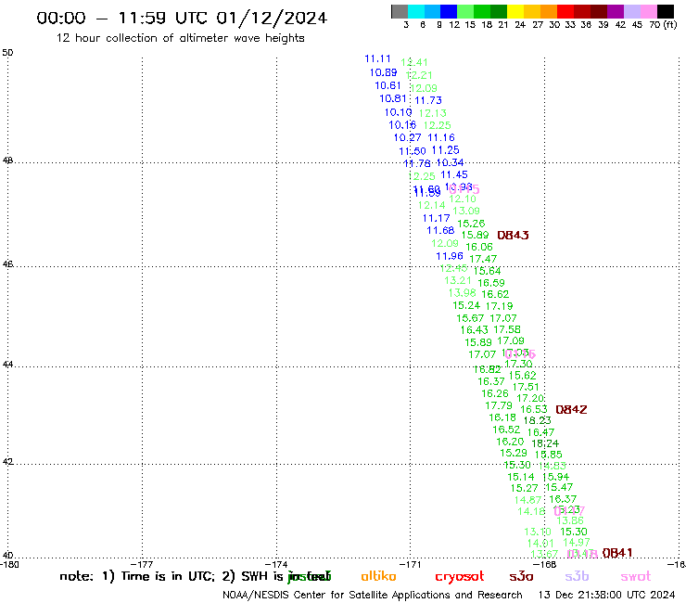Click the cyan 6 ft legend swatch
This screenshot has width=686, height=603.
[x=416, y=11]
